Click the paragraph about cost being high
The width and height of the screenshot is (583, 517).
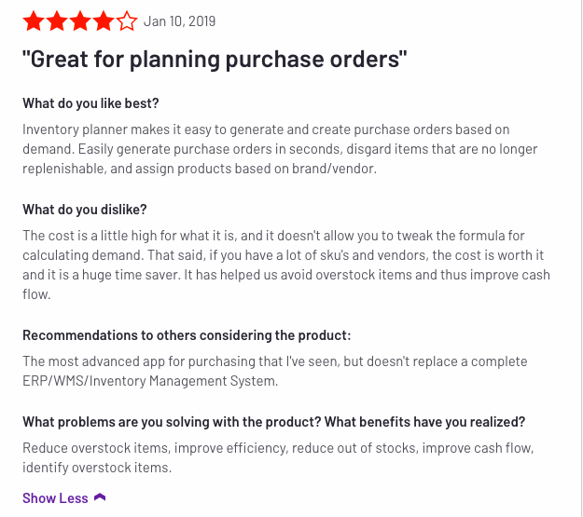coord(286,265)
